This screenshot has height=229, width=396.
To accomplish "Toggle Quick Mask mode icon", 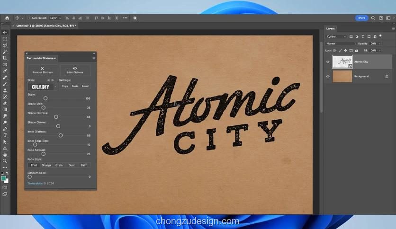I will [5, 188].
